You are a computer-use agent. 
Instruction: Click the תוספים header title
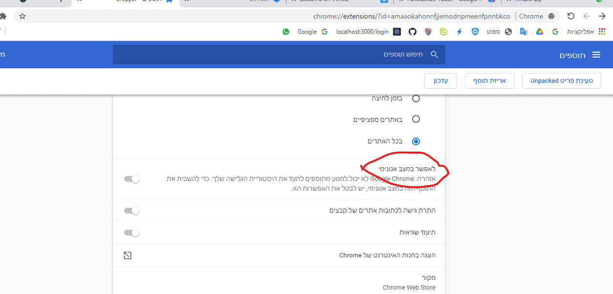click(572, 55)
